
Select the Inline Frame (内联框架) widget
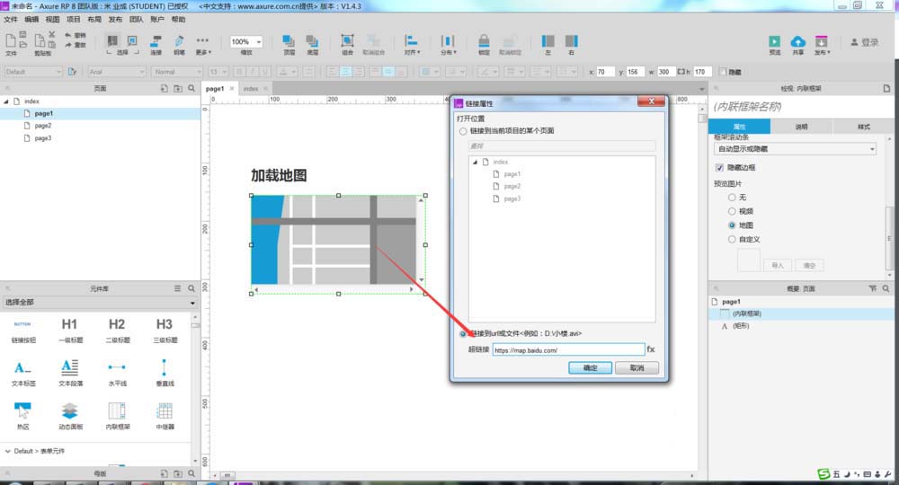tap(117, 416)
